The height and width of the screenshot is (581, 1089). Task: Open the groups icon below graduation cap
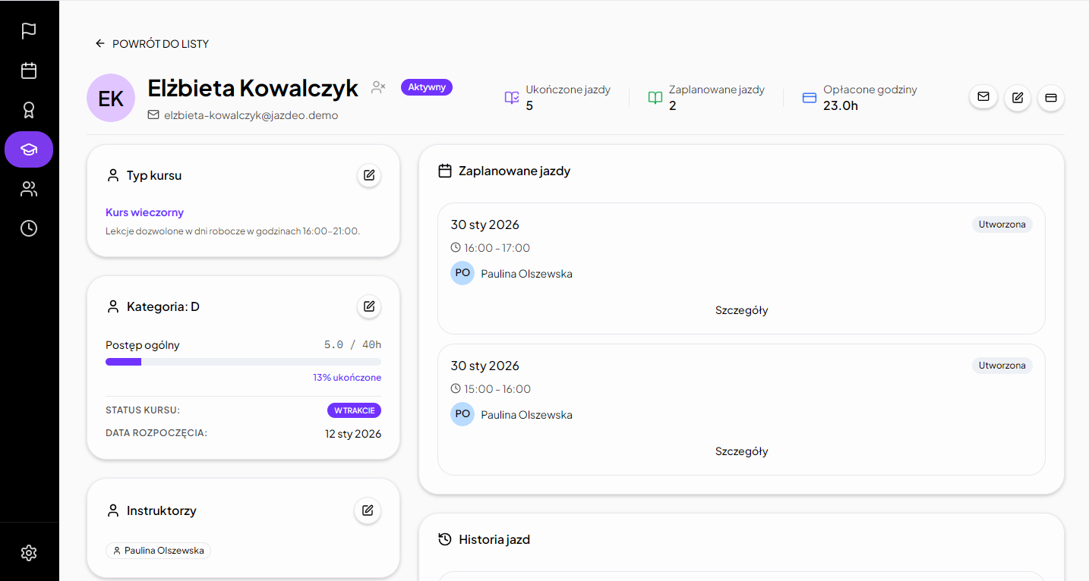click(29, 188)
